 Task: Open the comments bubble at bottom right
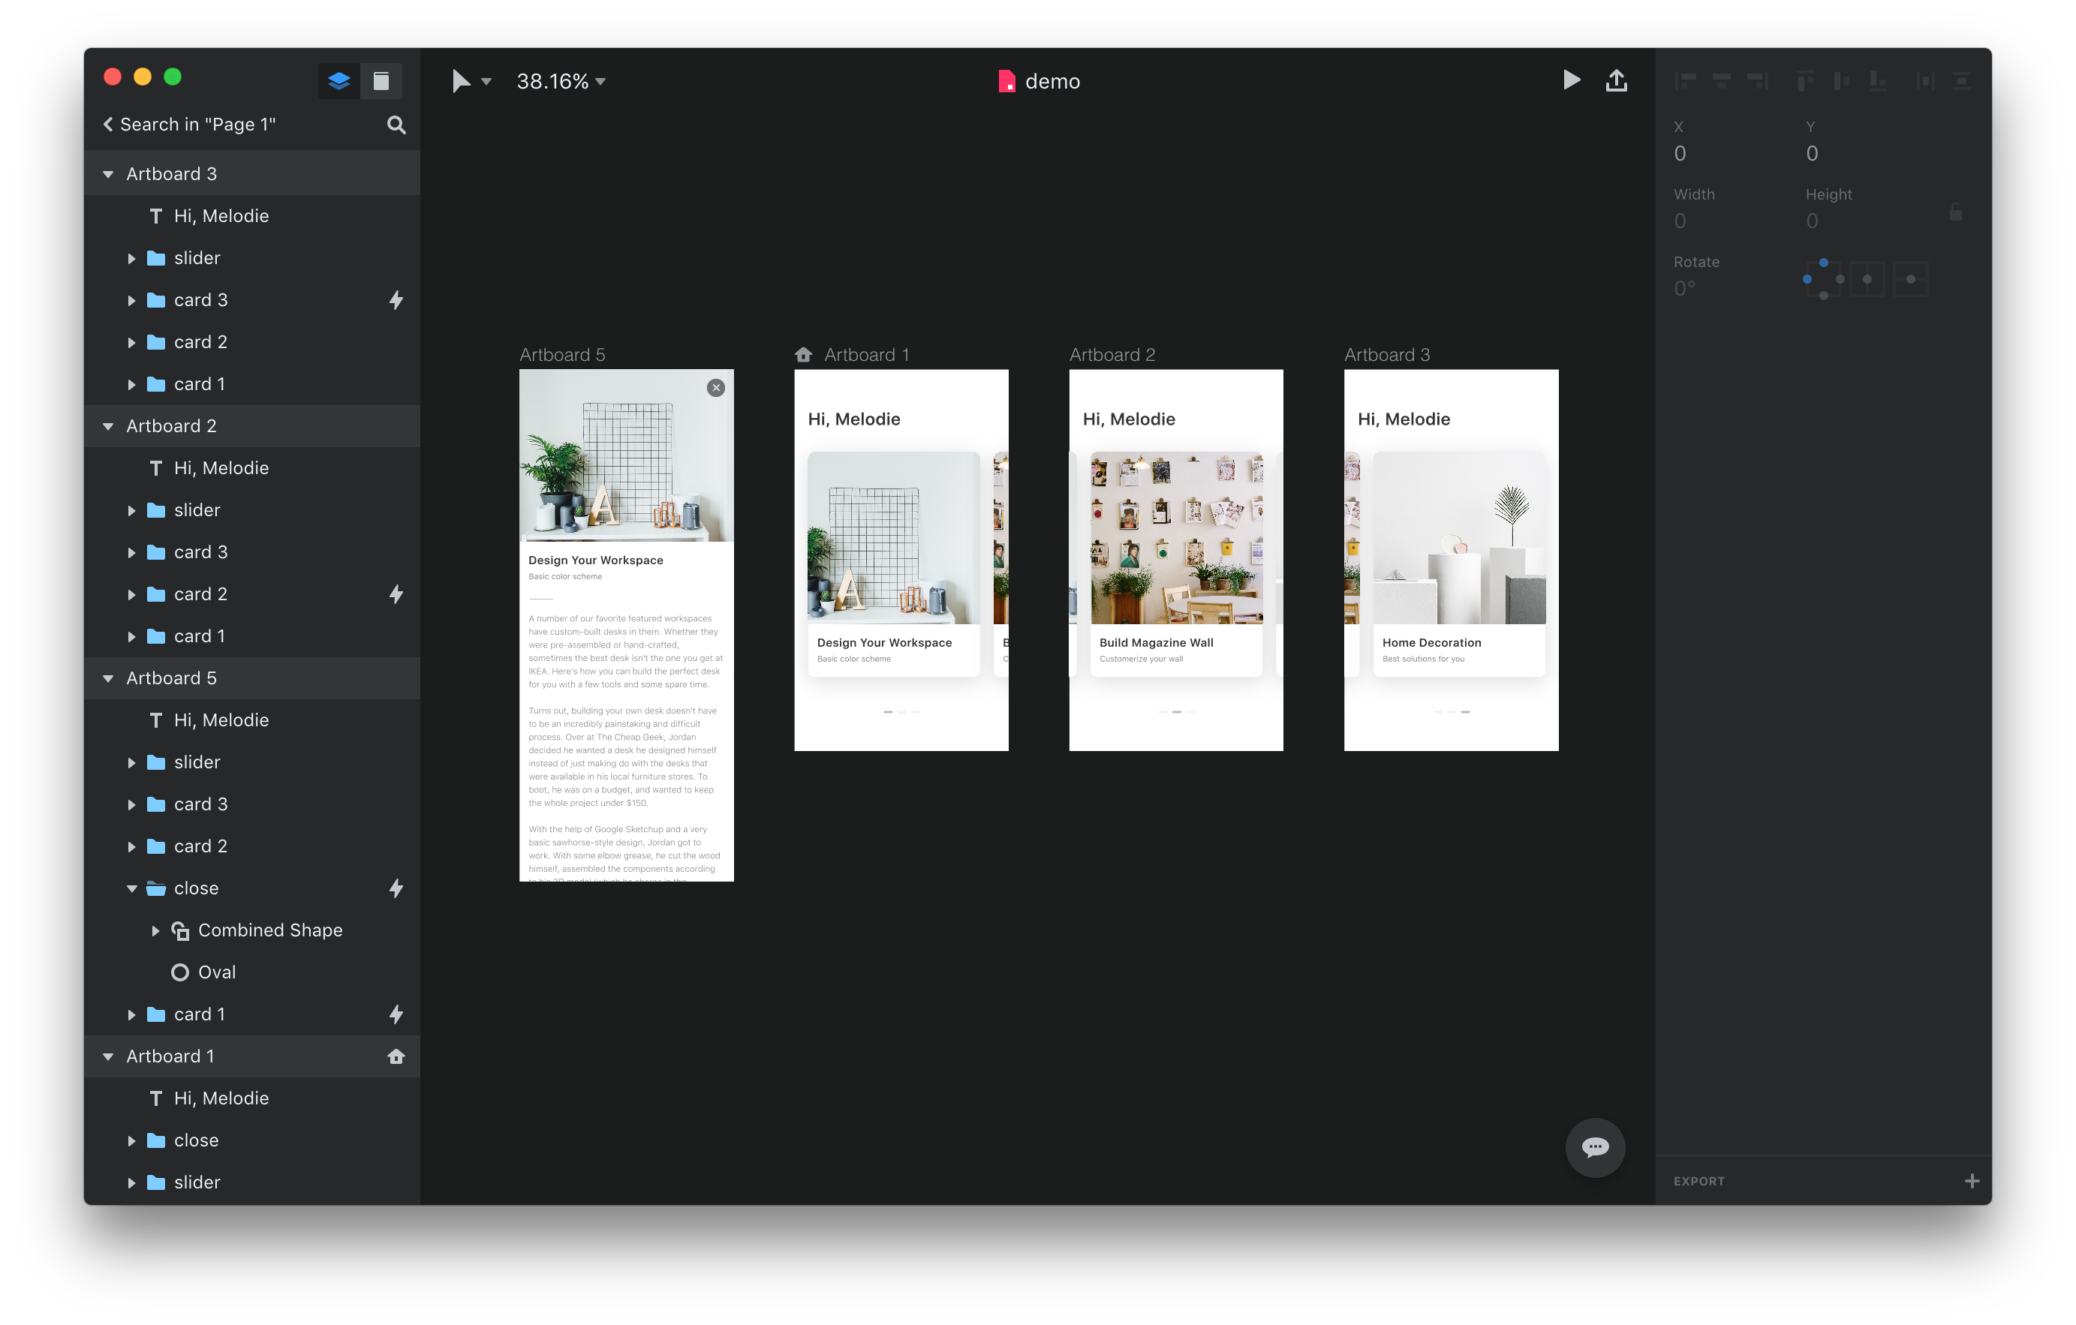(x=1594, y=1147)
